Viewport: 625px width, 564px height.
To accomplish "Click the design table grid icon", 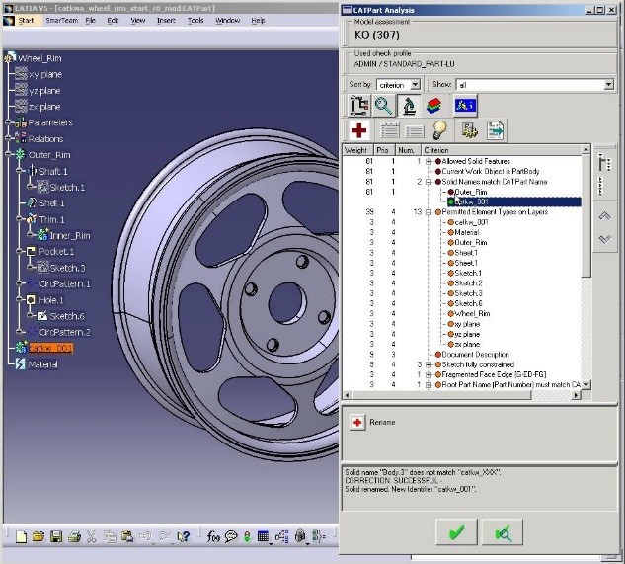I will [263, 537].
